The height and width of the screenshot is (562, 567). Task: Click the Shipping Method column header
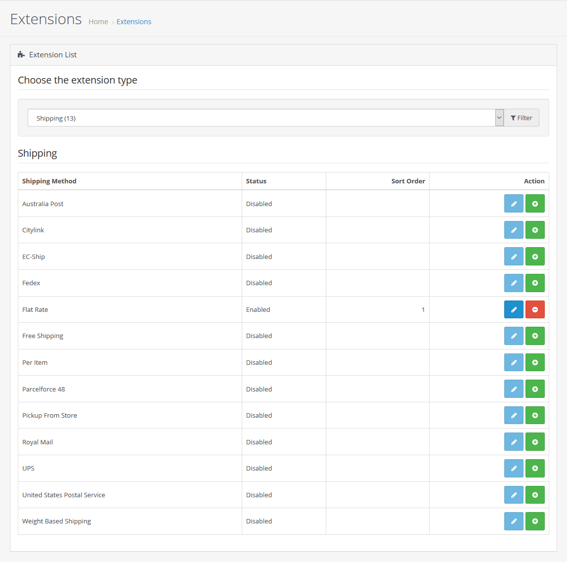pos(49,181)
